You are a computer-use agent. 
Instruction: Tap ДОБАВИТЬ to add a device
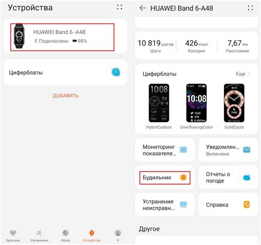(x=66, y=96)
